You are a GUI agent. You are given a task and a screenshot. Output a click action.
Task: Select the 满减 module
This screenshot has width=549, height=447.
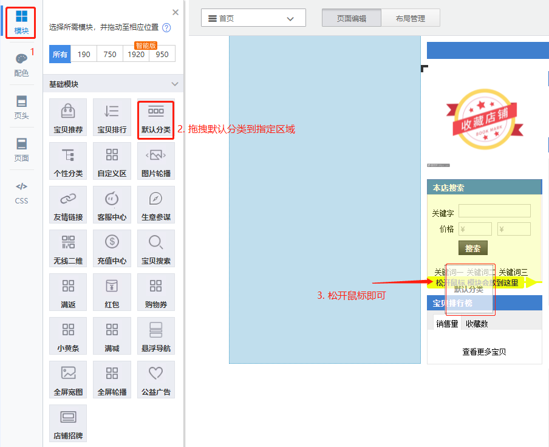112,336
